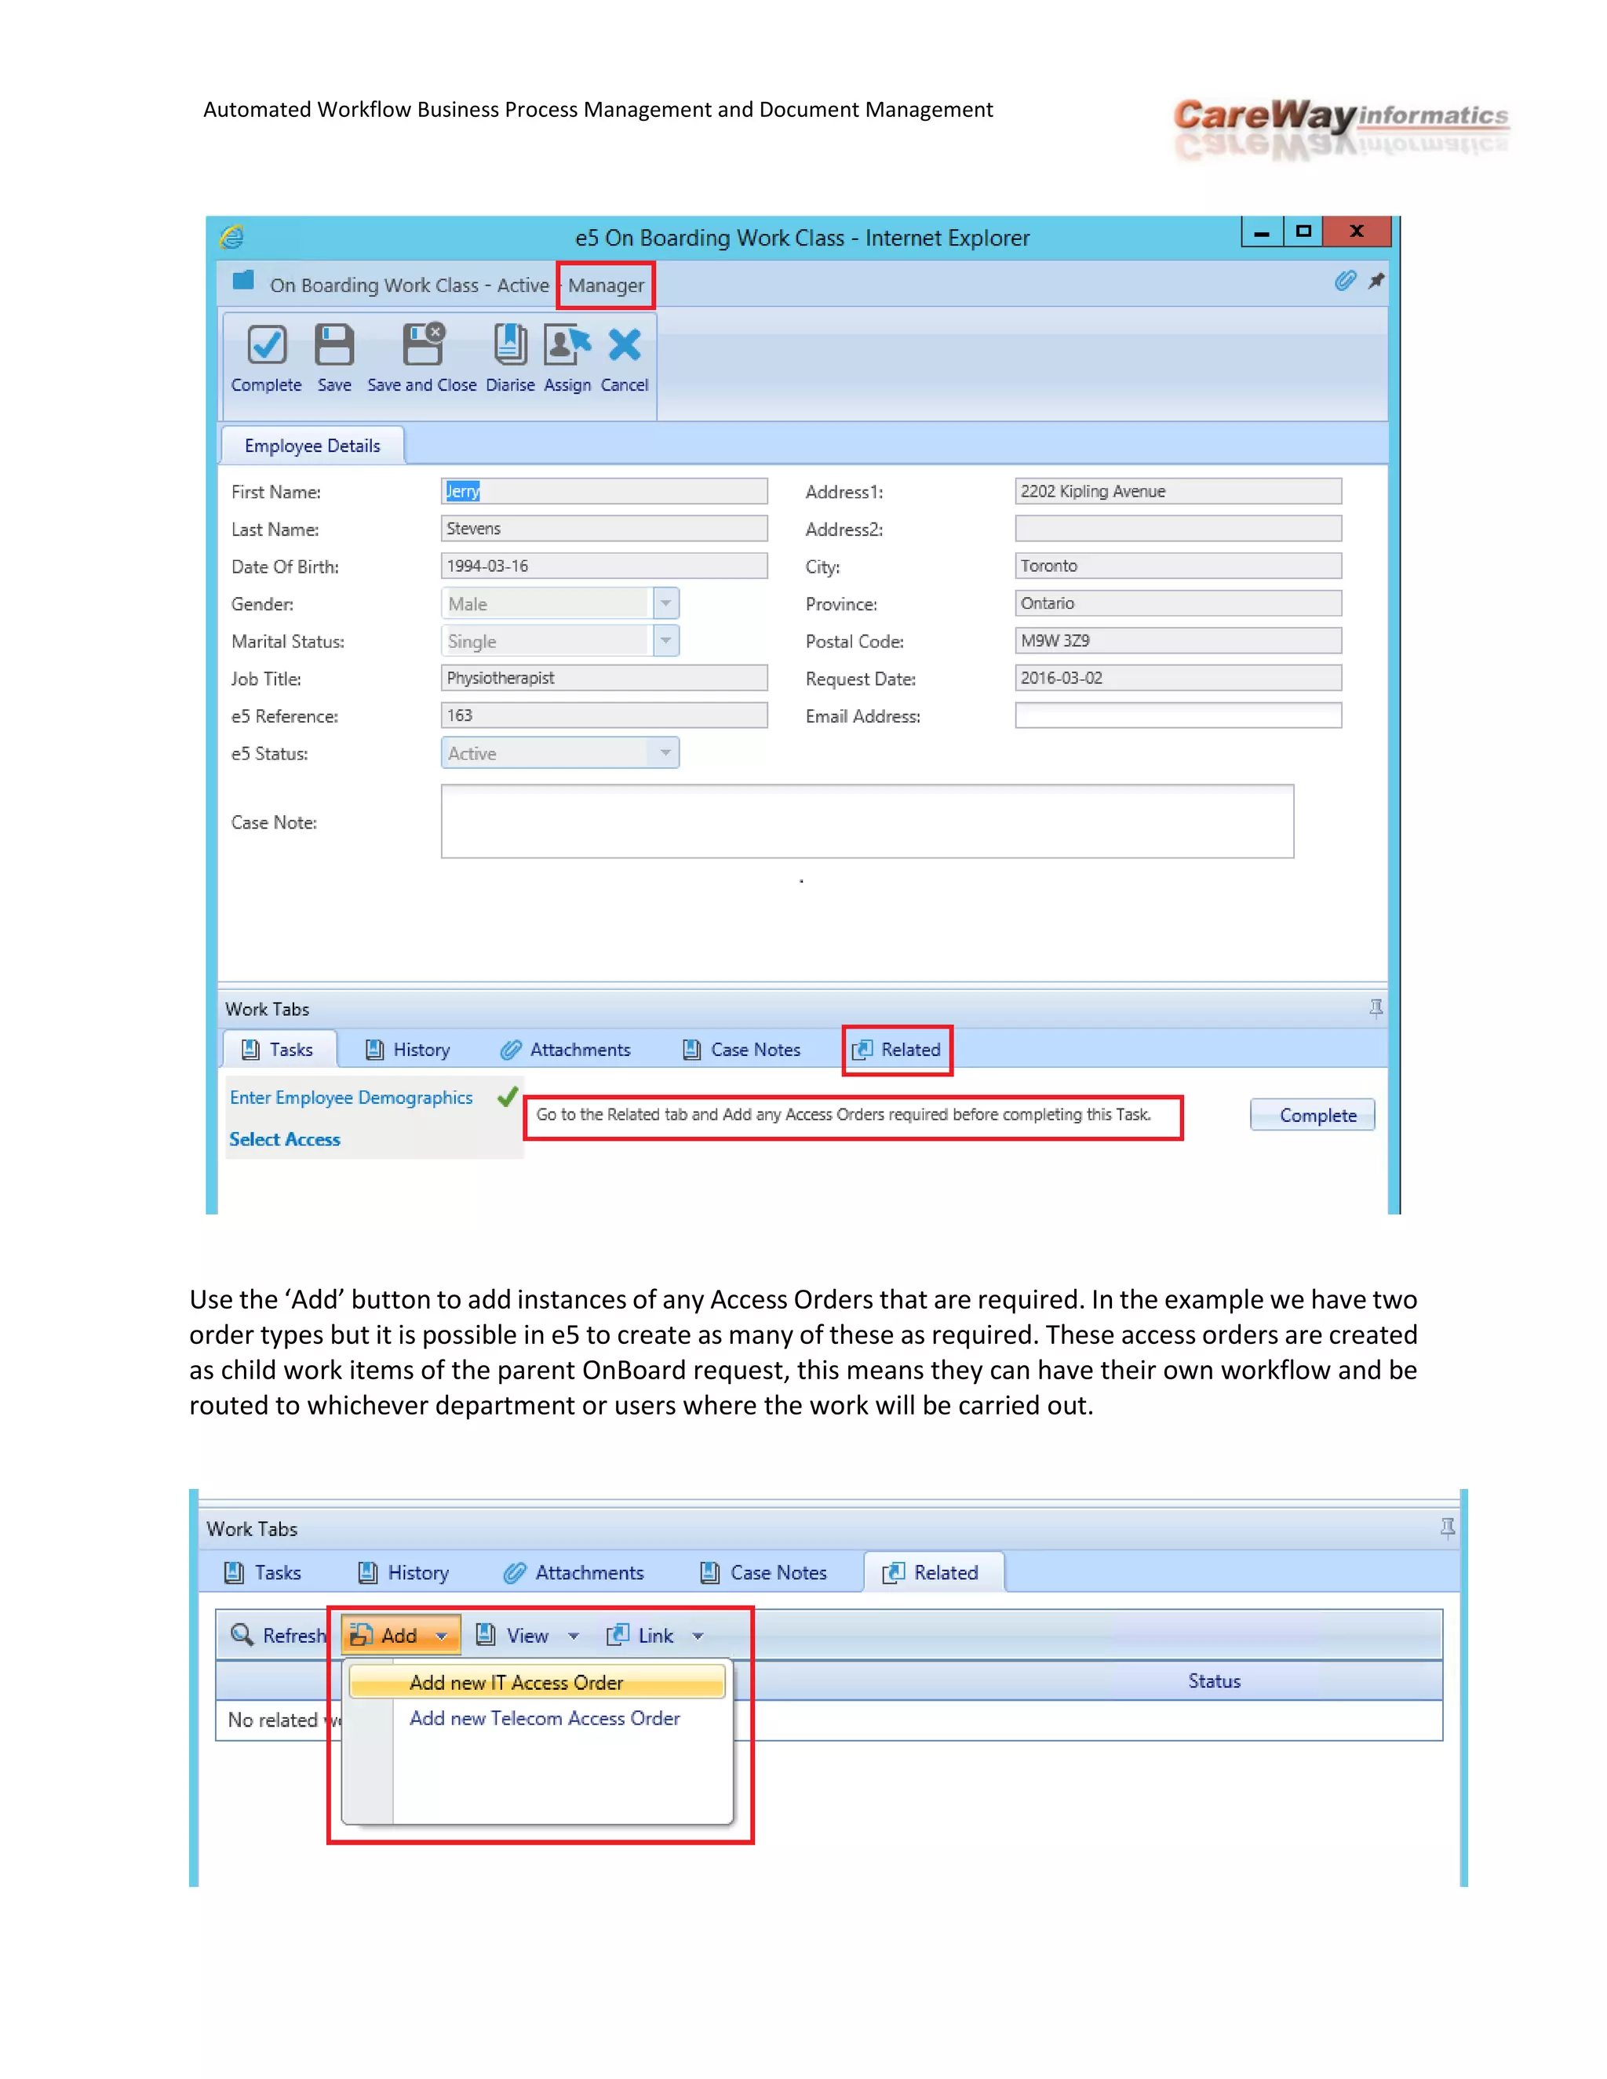
Task: Click the pin icon in window header
Action: (x=1376, y=281)
